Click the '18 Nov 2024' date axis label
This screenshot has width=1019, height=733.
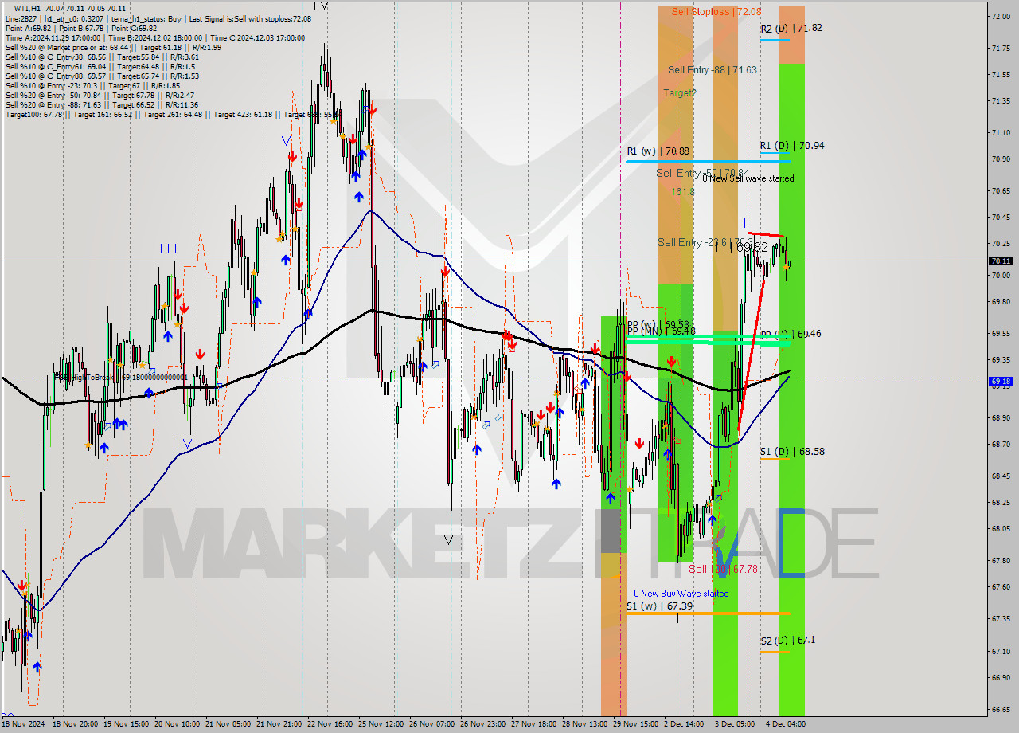pos(23,724)
